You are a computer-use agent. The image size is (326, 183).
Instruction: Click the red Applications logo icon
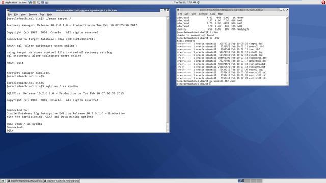coord(3,2)
